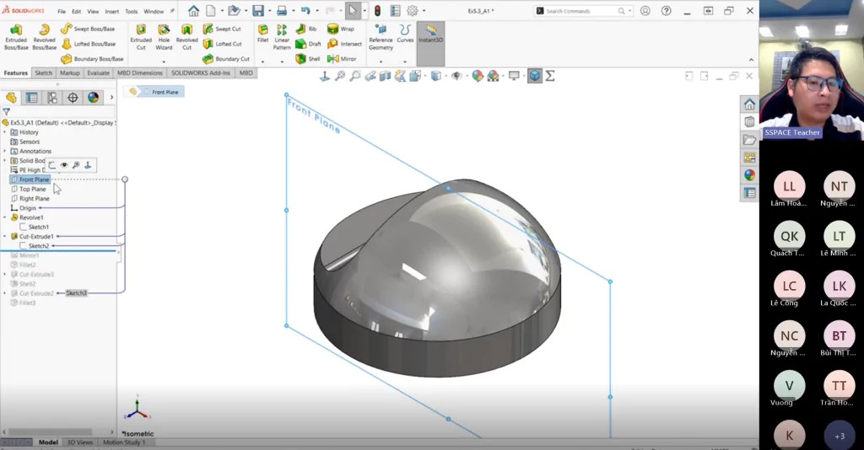Collapse the Cut-Extrude1 feature node

tap(5, 236)
